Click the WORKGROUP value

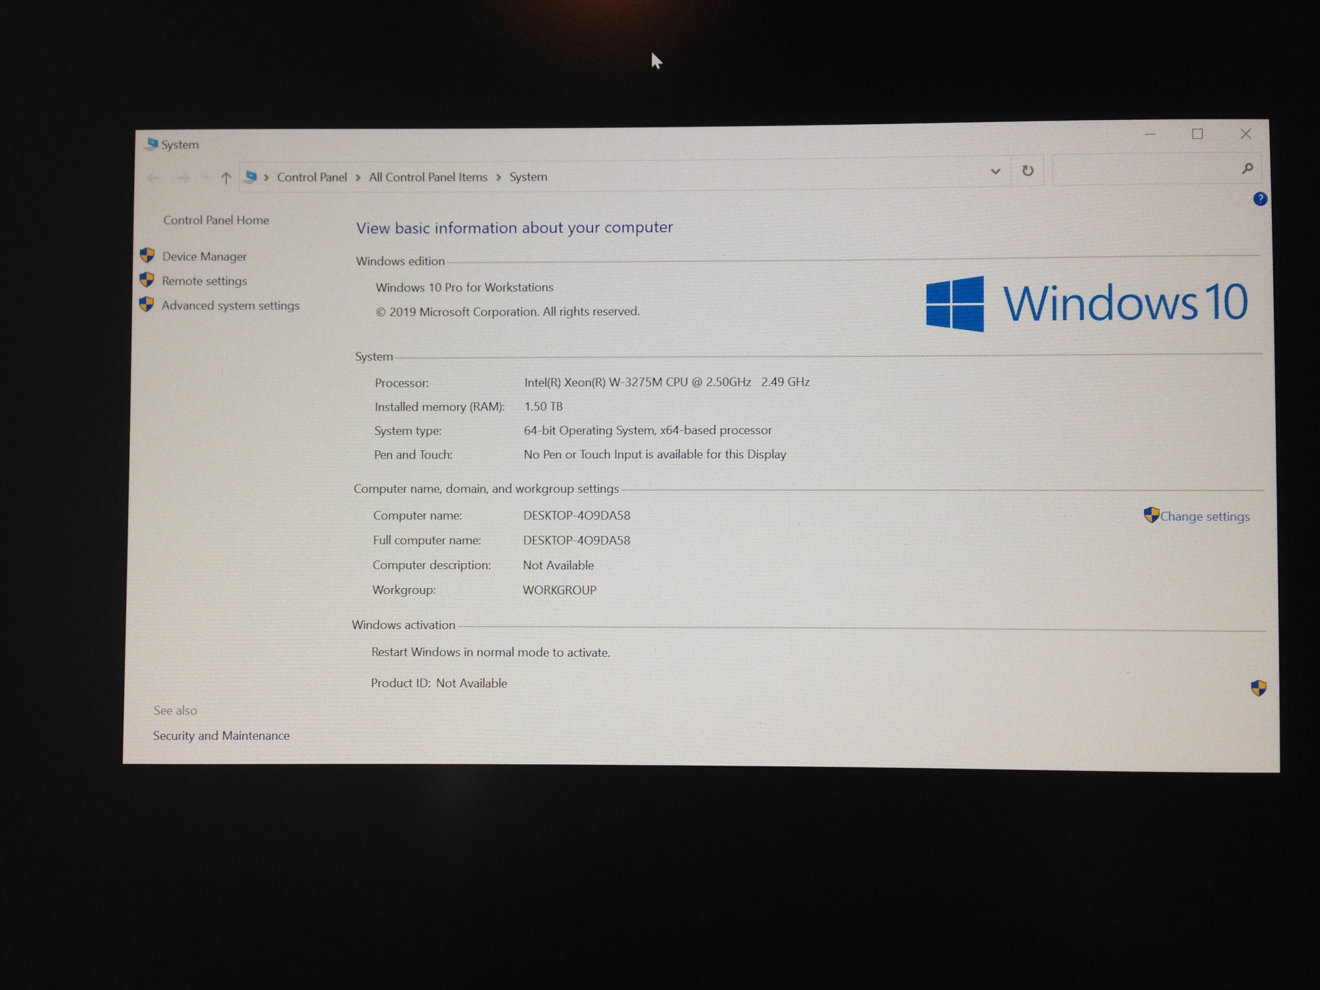click(x=560, y=590)
